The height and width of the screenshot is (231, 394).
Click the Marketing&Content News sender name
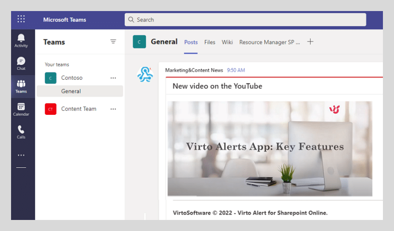click(194, 70)
